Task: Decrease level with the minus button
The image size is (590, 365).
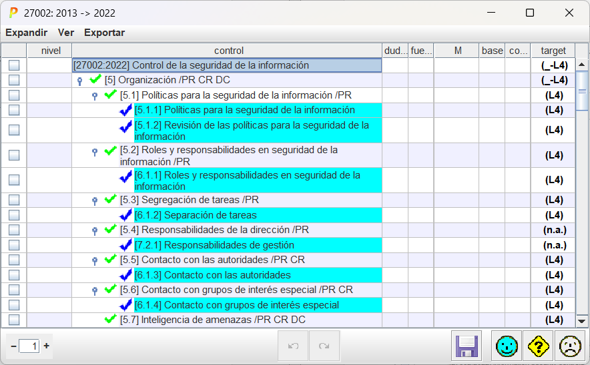Action: pos(13,346)
